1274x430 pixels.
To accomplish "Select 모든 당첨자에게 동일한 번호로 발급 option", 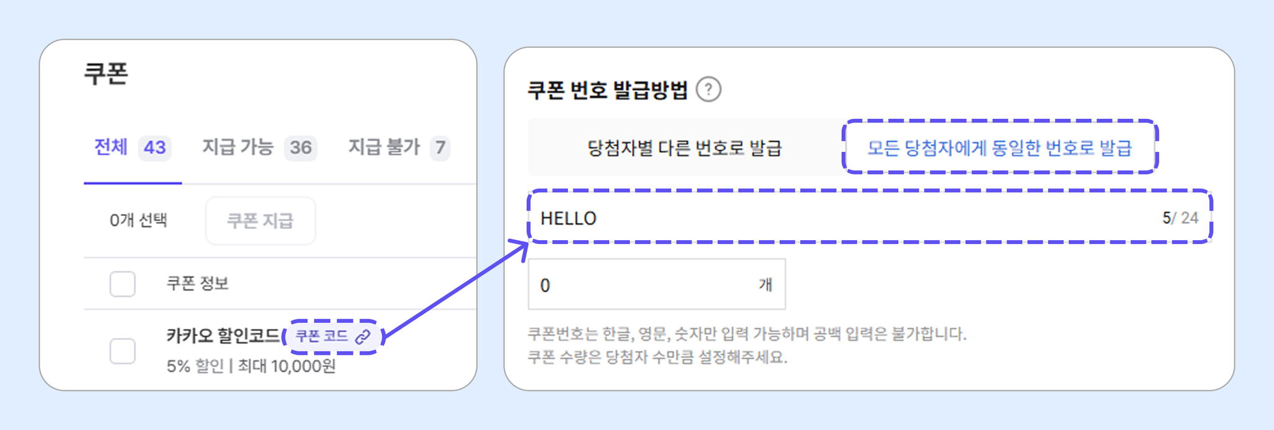I will [1000, 148].
